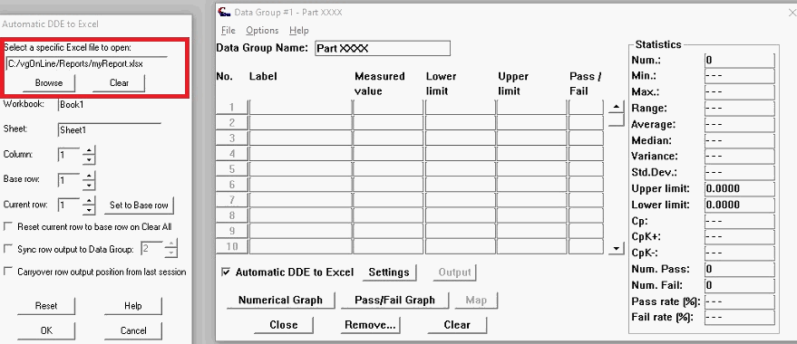Click the Close button at bottom
The width and height of the screenshot is (797, 344).
[x=284, y=325]
